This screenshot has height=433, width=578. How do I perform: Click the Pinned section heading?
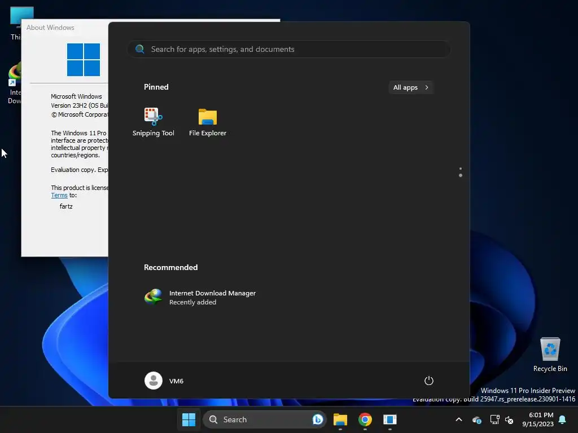pyautogui.click(x=156, y=87)
